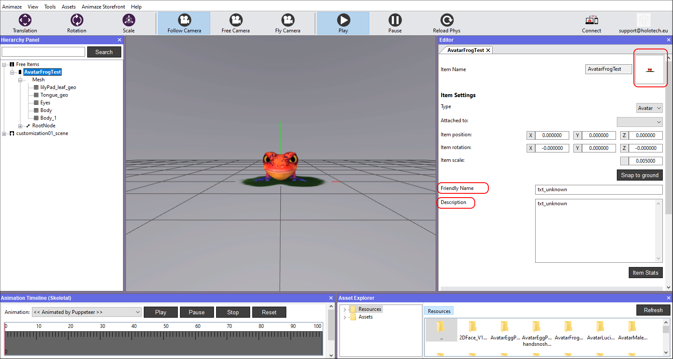Select Resources breadcrumb in Asset Explorer

[x=439, y=311]
